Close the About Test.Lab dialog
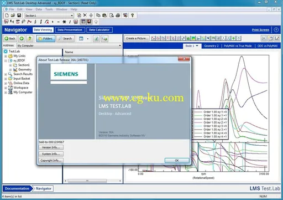283x200 pixels. pyautogui.click(x=184, y=59)
